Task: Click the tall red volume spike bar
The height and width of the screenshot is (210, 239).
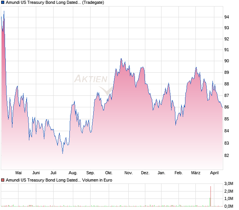Action: pos(210,196)
